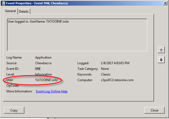169x119 pixels.
Task: Click the More Information: label
Action: point(19,91)
